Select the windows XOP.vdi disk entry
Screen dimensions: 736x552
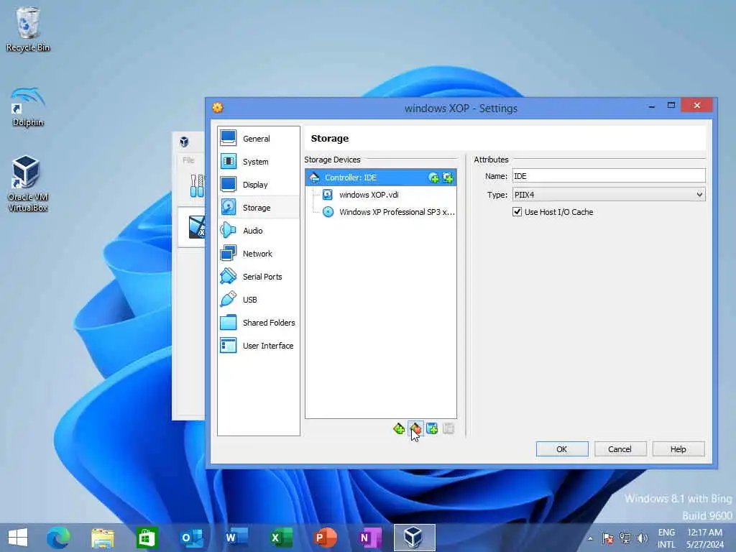(x=369, y=195)
